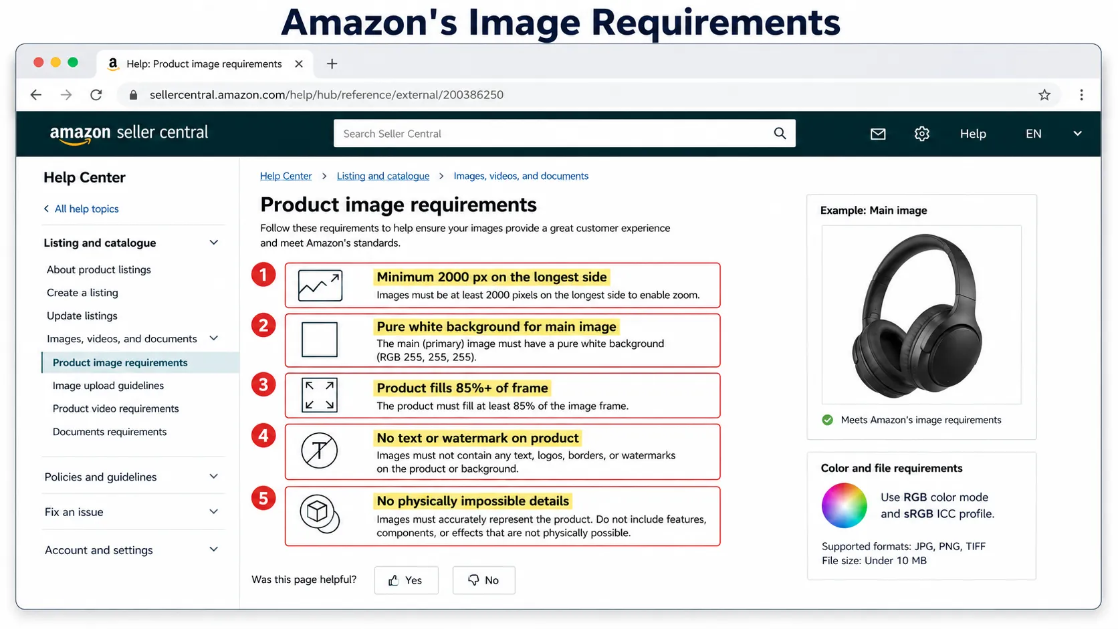Click the RGB color wheel swatch
This screenshot has height=629, width=1118.
click(845, 505)
